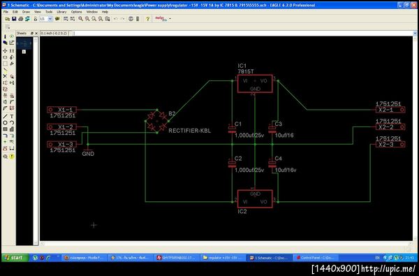Click the yellow Help question mark icon
419x276 pixels.
tap(147, 19)
